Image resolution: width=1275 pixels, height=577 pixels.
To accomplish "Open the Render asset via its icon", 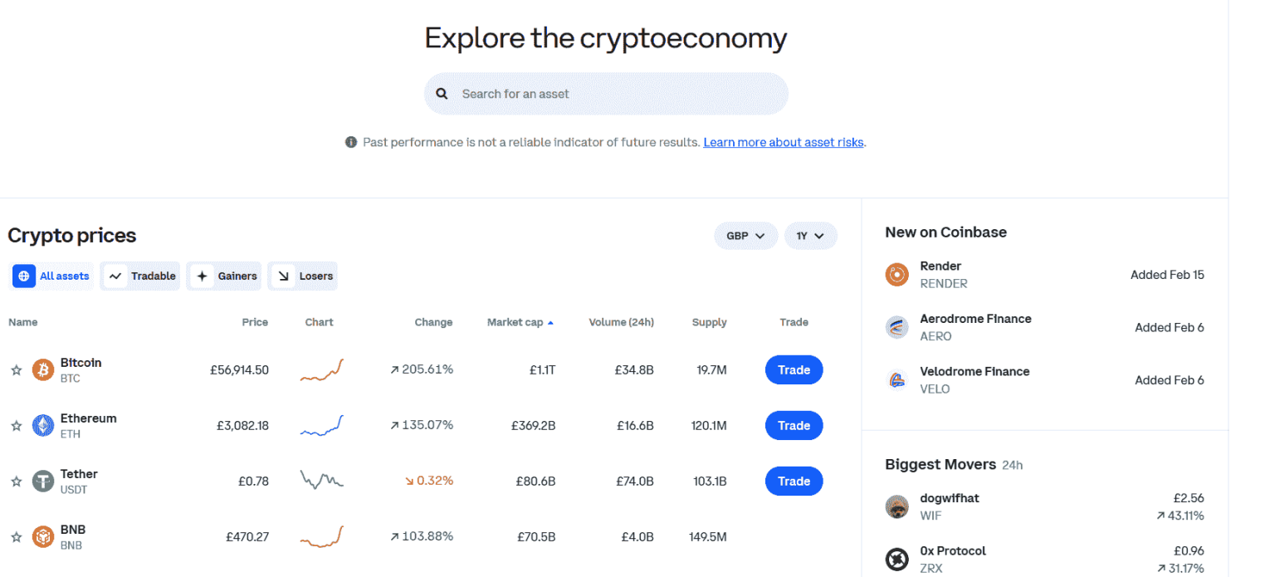I will tap(896, 275).
